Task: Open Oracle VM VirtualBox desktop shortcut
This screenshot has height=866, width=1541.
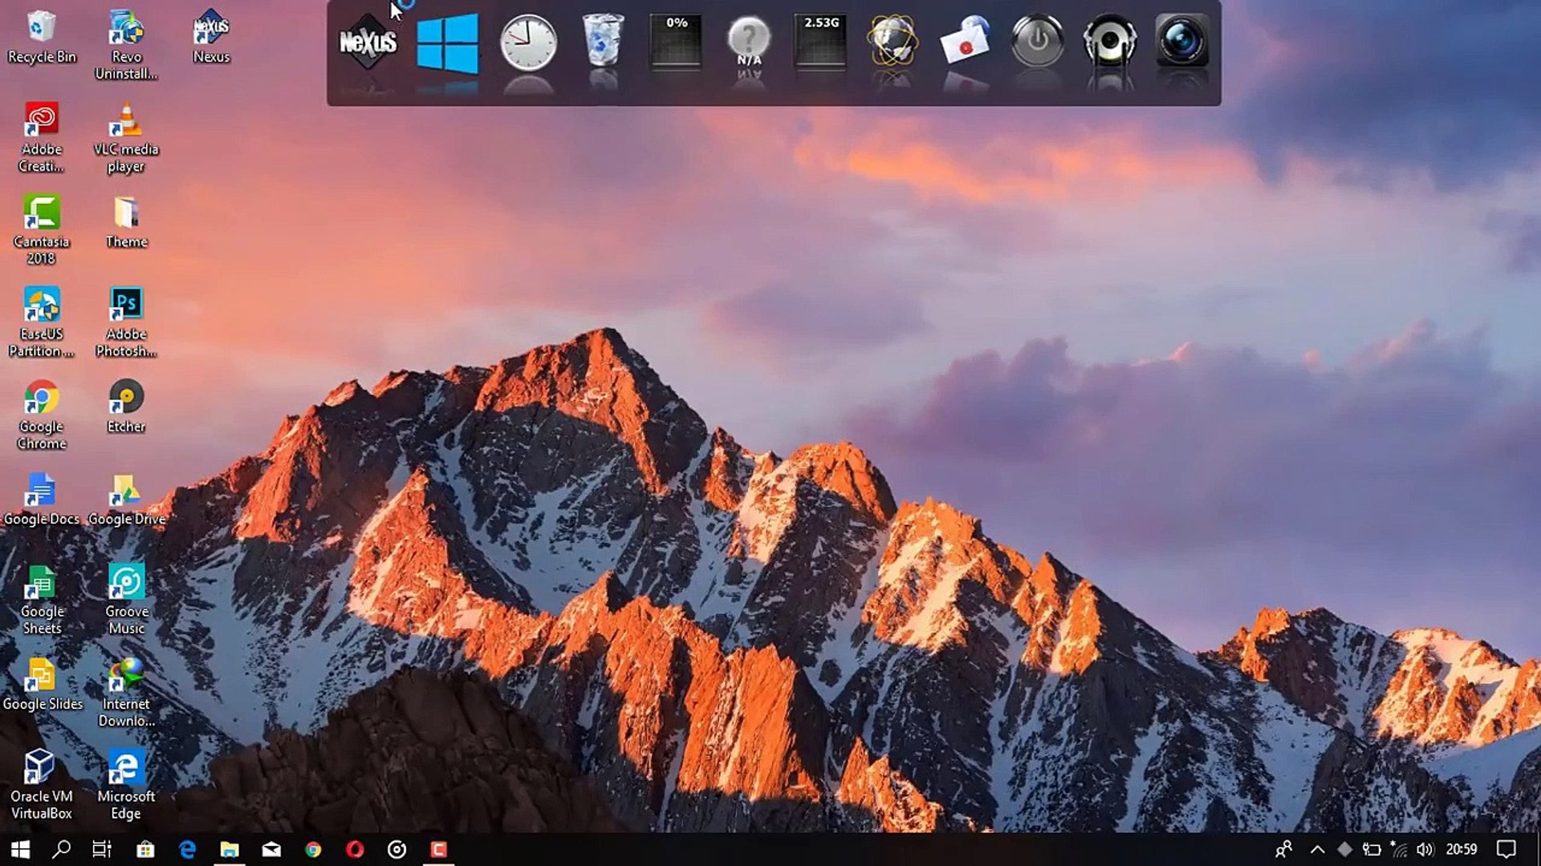Action: pyautogui.click(x=41, y=783)
